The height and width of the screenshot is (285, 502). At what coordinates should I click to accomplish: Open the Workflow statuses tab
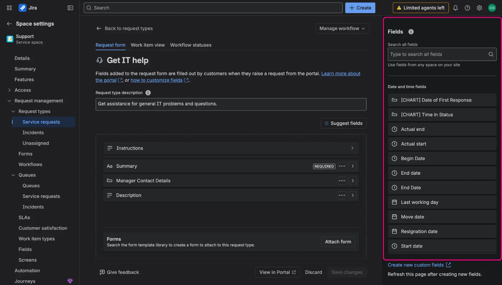[191, 45]
